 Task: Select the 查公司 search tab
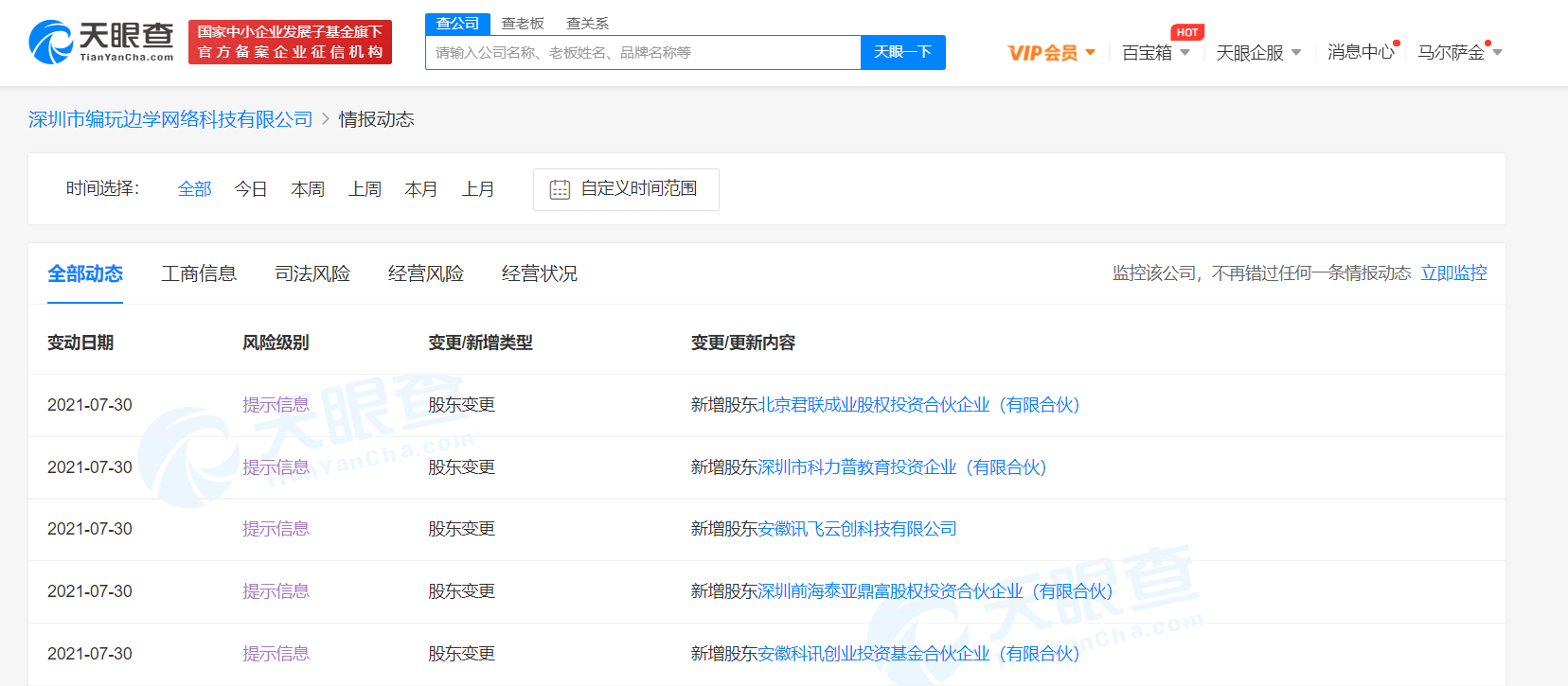pos(458,24)
